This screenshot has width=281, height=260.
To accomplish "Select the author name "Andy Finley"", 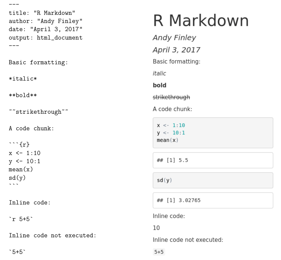I will coord(174,38).
